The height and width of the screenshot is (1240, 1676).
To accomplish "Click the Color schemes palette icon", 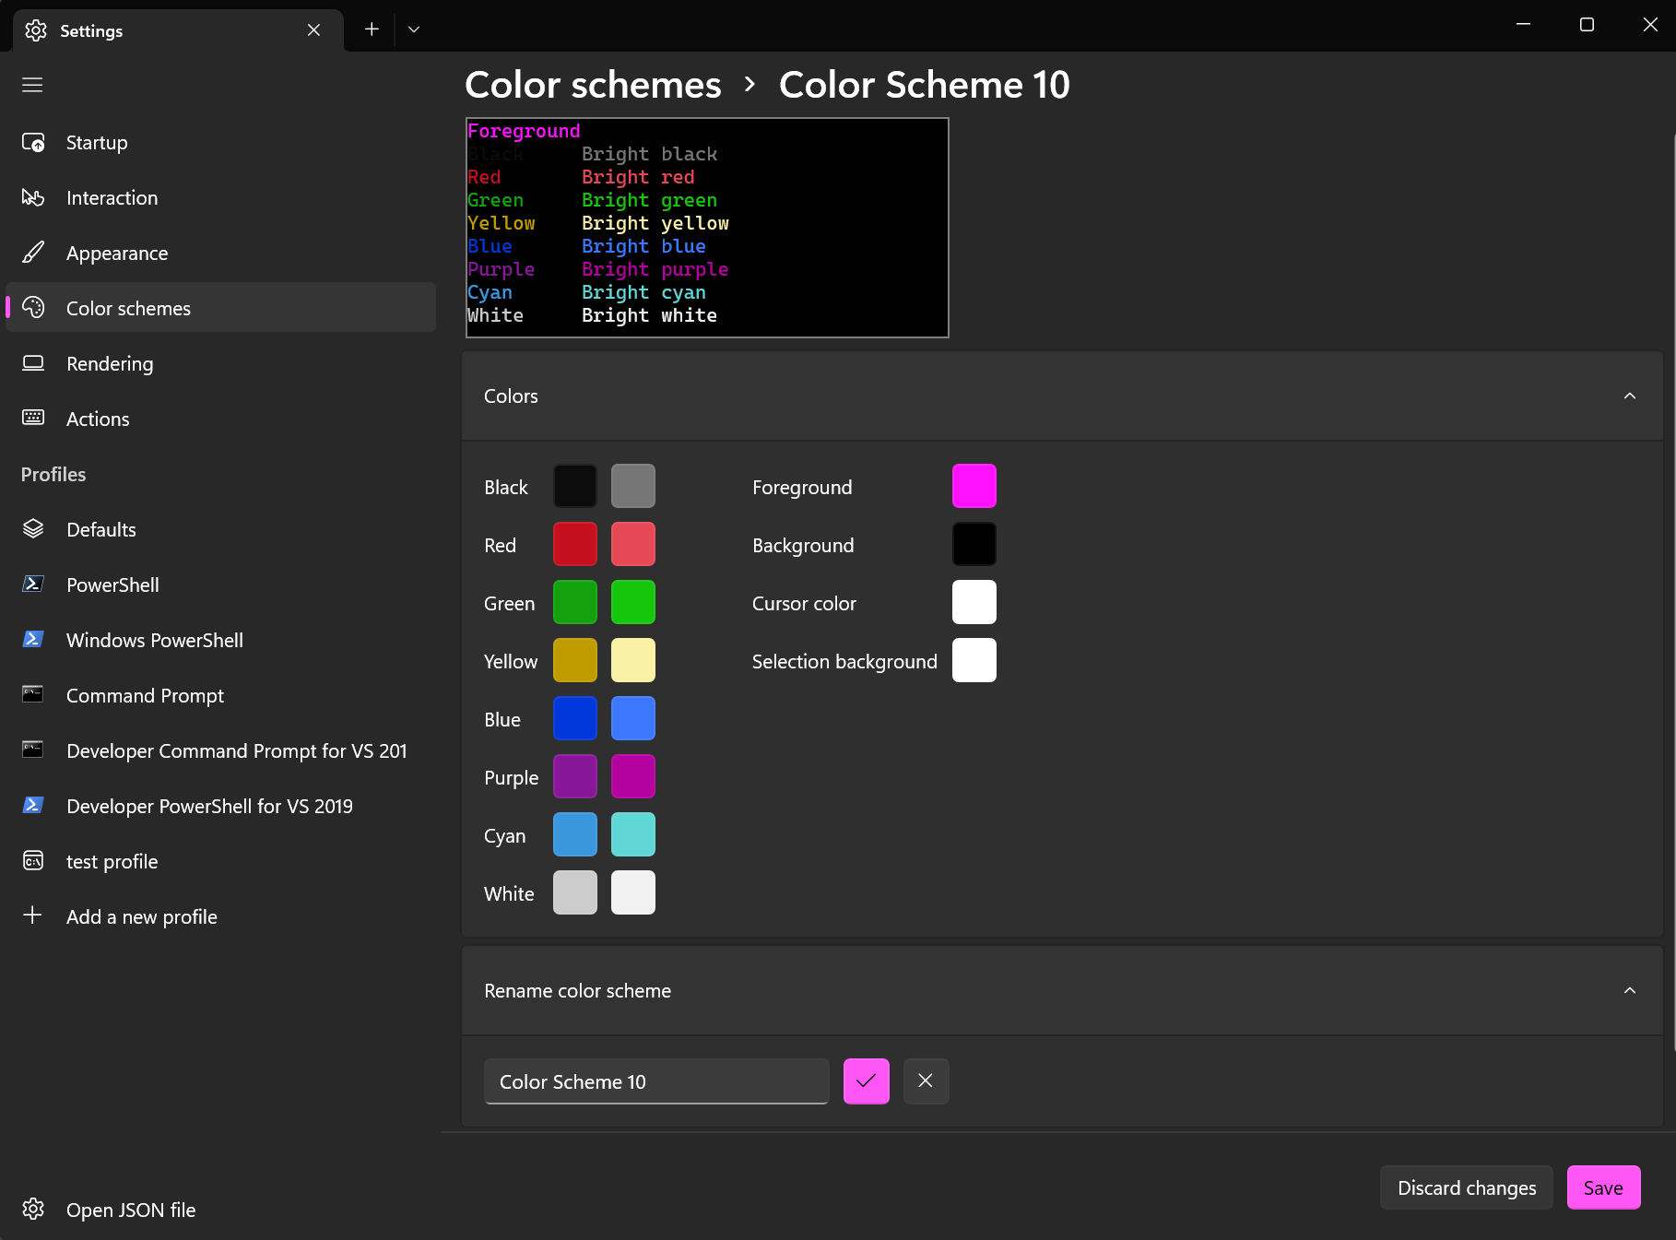I will coord(33,308).
